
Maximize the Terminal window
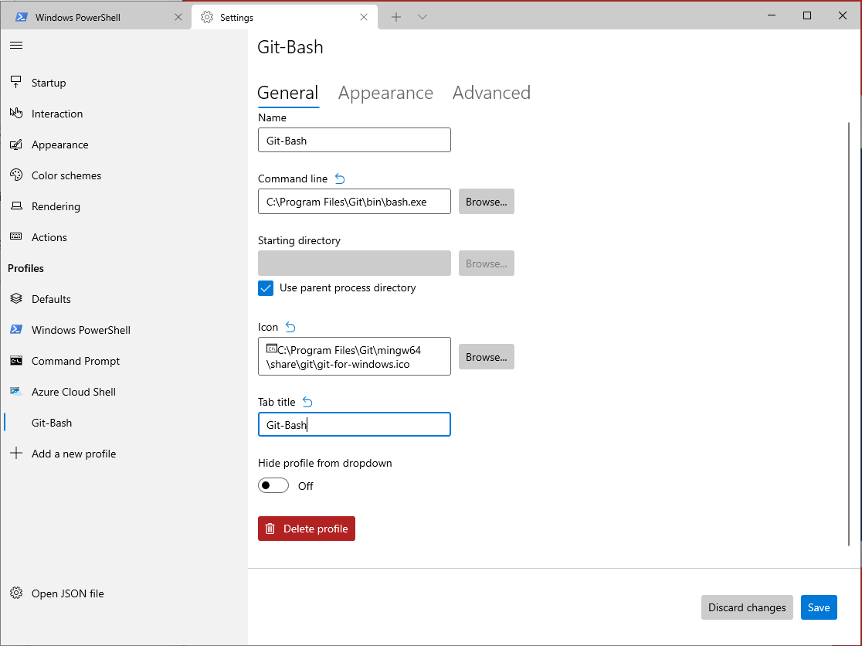(x=807, y=15)
